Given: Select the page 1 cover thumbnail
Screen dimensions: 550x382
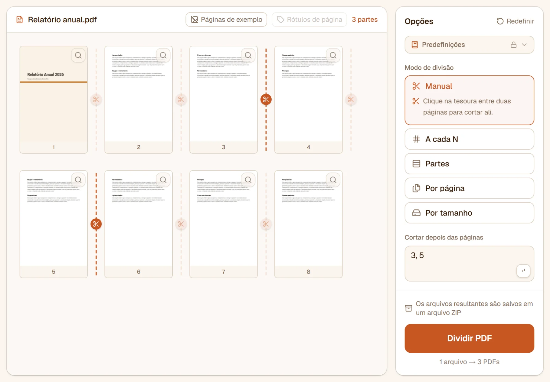Looking at the screenshot, I should (54, 100).
